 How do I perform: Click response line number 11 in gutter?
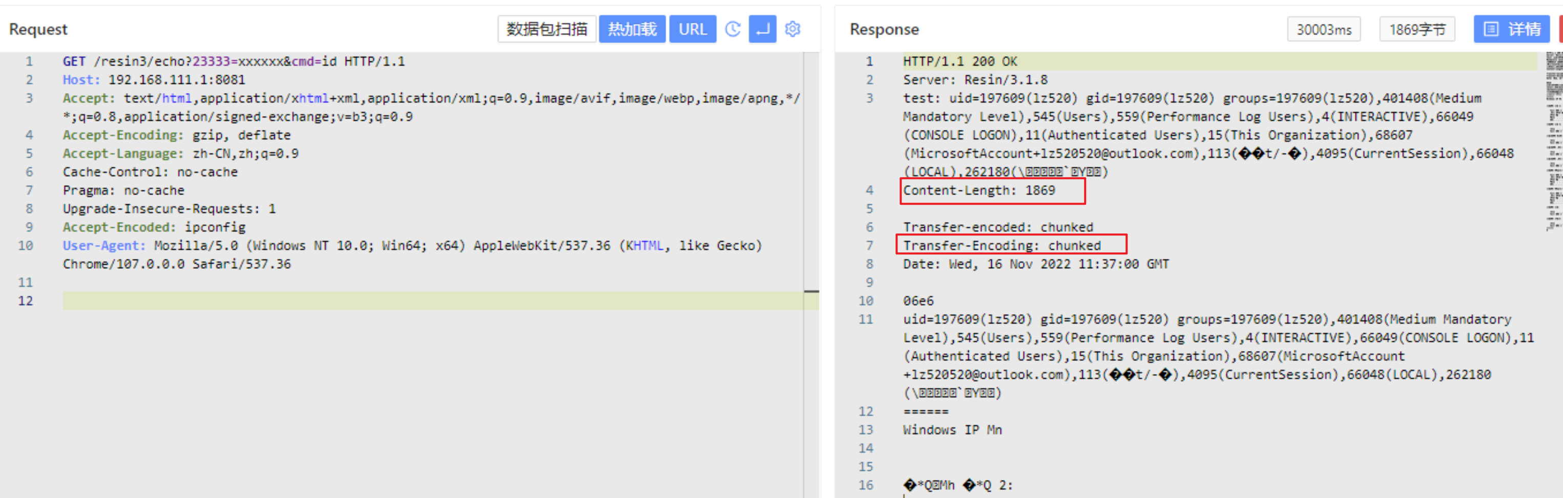866,319
